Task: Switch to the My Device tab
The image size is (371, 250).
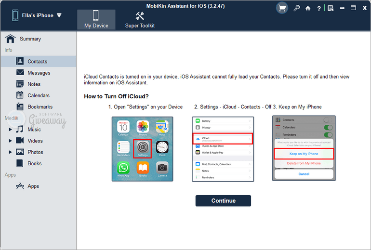Action: coord(96,20)
